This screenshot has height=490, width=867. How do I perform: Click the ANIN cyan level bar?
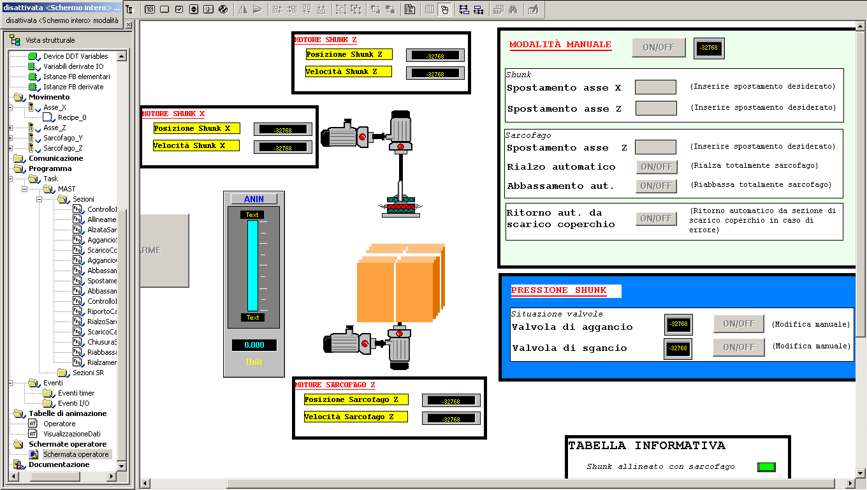[252, 265]
